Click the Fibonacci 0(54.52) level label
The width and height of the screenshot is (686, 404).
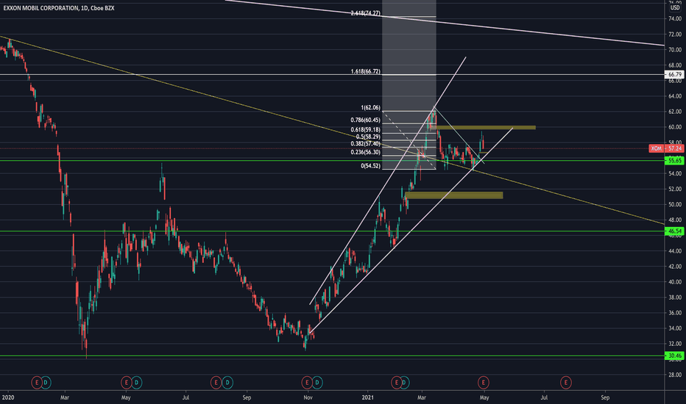[x=370, y=165]
